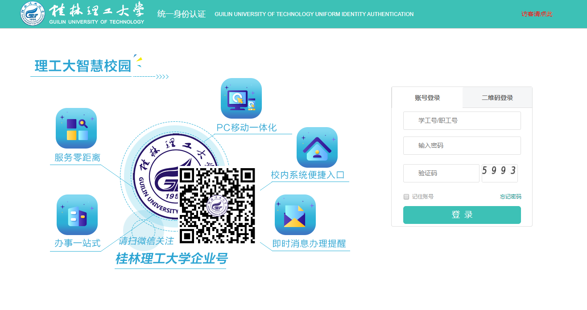
Task: Click the 办事一站式 label
Action: 77,244
